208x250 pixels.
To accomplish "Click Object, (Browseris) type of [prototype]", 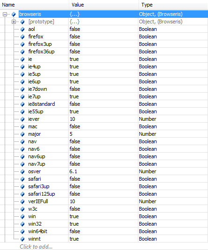I will (161, 22).
